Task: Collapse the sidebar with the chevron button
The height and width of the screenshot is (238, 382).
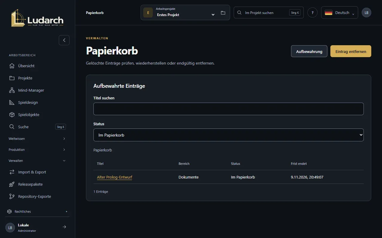Action: pos(64,40)
